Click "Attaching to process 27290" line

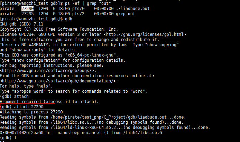(x=31, y=112)
